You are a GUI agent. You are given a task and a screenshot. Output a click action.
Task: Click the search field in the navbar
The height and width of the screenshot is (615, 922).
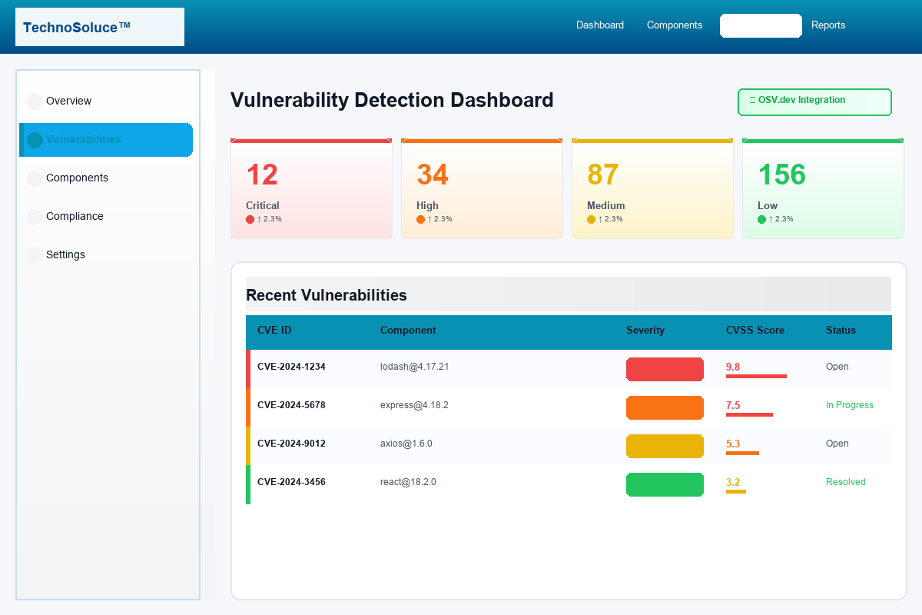click(x=761, y=25)
